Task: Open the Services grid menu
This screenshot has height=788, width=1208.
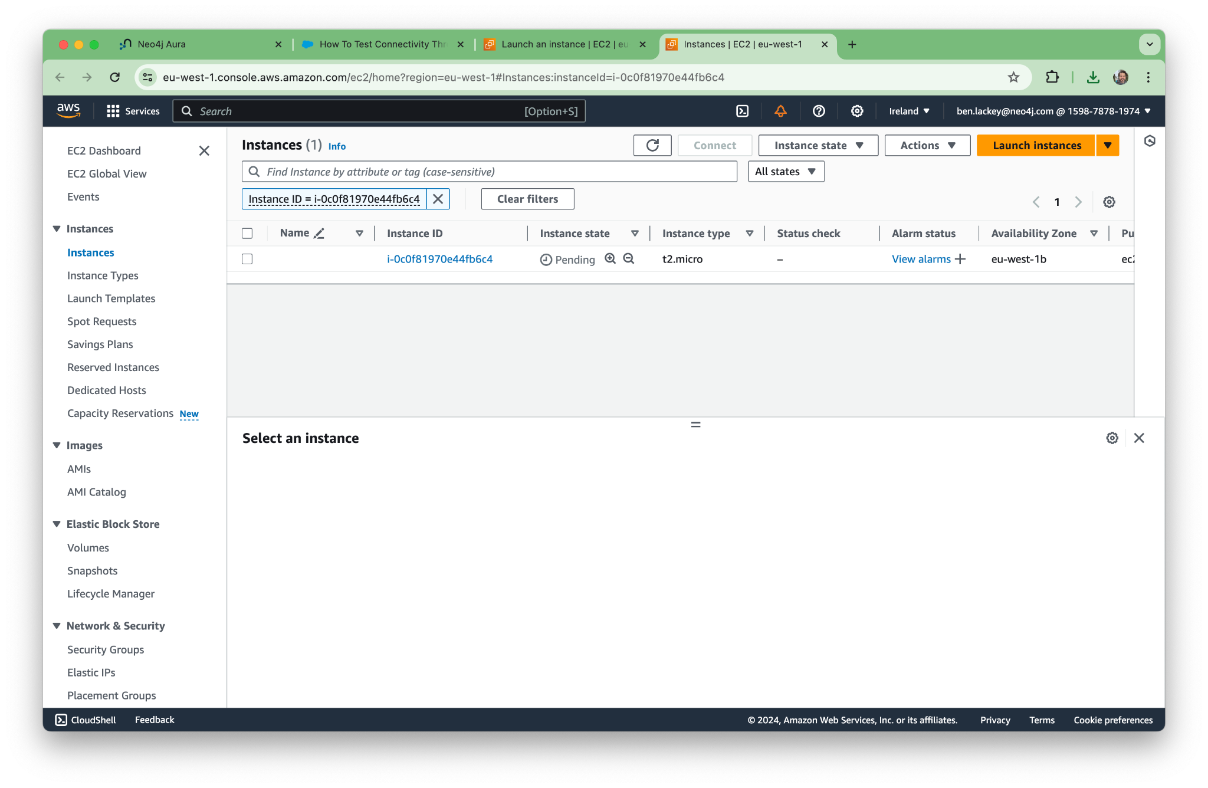Action: (x=133, y=111)
